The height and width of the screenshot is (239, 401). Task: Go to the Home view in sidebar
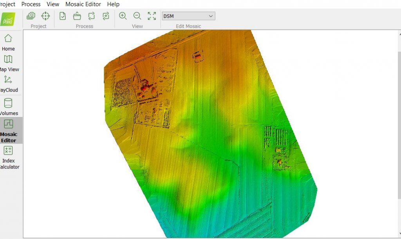[8, 42]
